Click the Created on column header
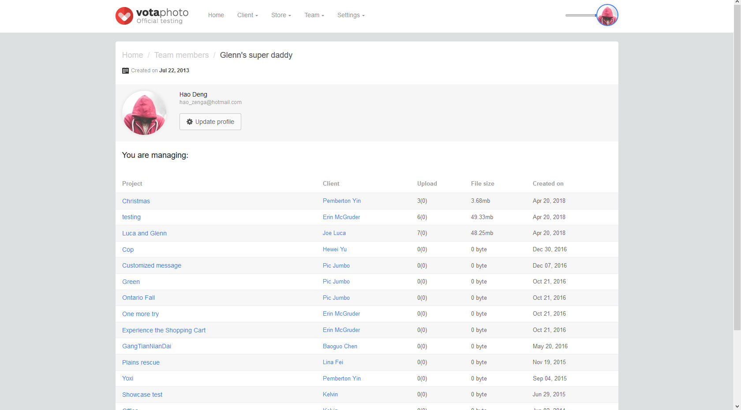Screen dimensions: 741x410 click(x=548, y=183)
